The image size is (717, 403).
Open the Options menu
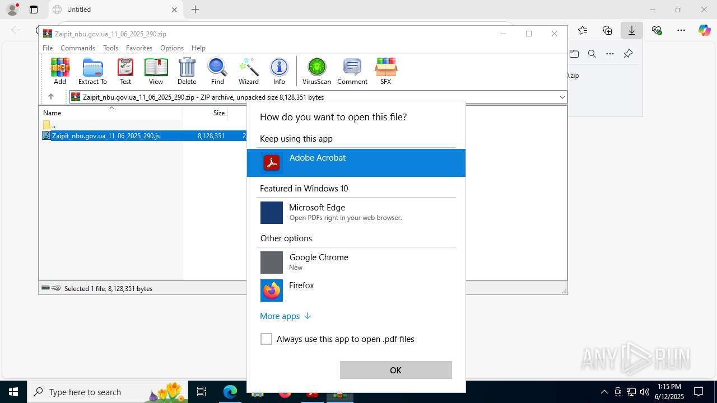coord(172,48)
